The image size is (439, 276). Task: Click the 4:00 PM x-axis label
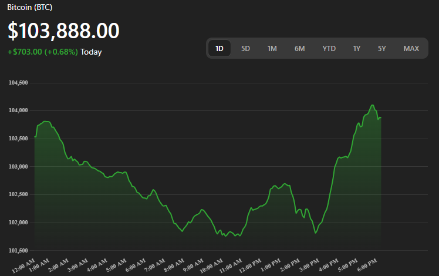point(329,265)
